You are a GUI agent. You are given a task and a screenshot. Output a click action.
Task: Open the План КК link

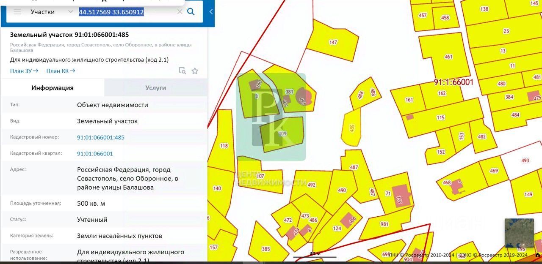coord(61,71)
